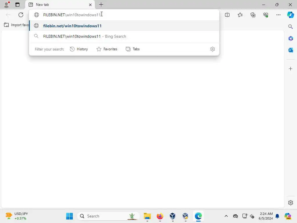The height and width of the screenshot is (223, 297).
Task: Open sidebar settings gear
Action: [291, 203]
